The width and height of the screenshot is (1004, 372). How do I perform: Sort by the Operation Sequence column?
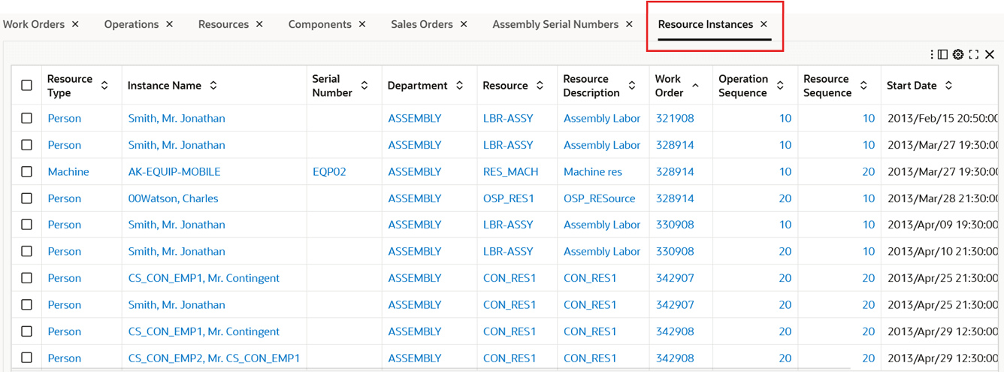[x=780, y=86]
